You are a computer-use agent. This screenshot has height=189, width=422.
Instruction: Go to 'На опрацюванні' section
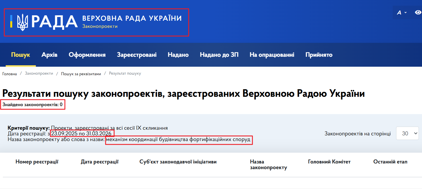pyautogui.click(x=272, y=55)
